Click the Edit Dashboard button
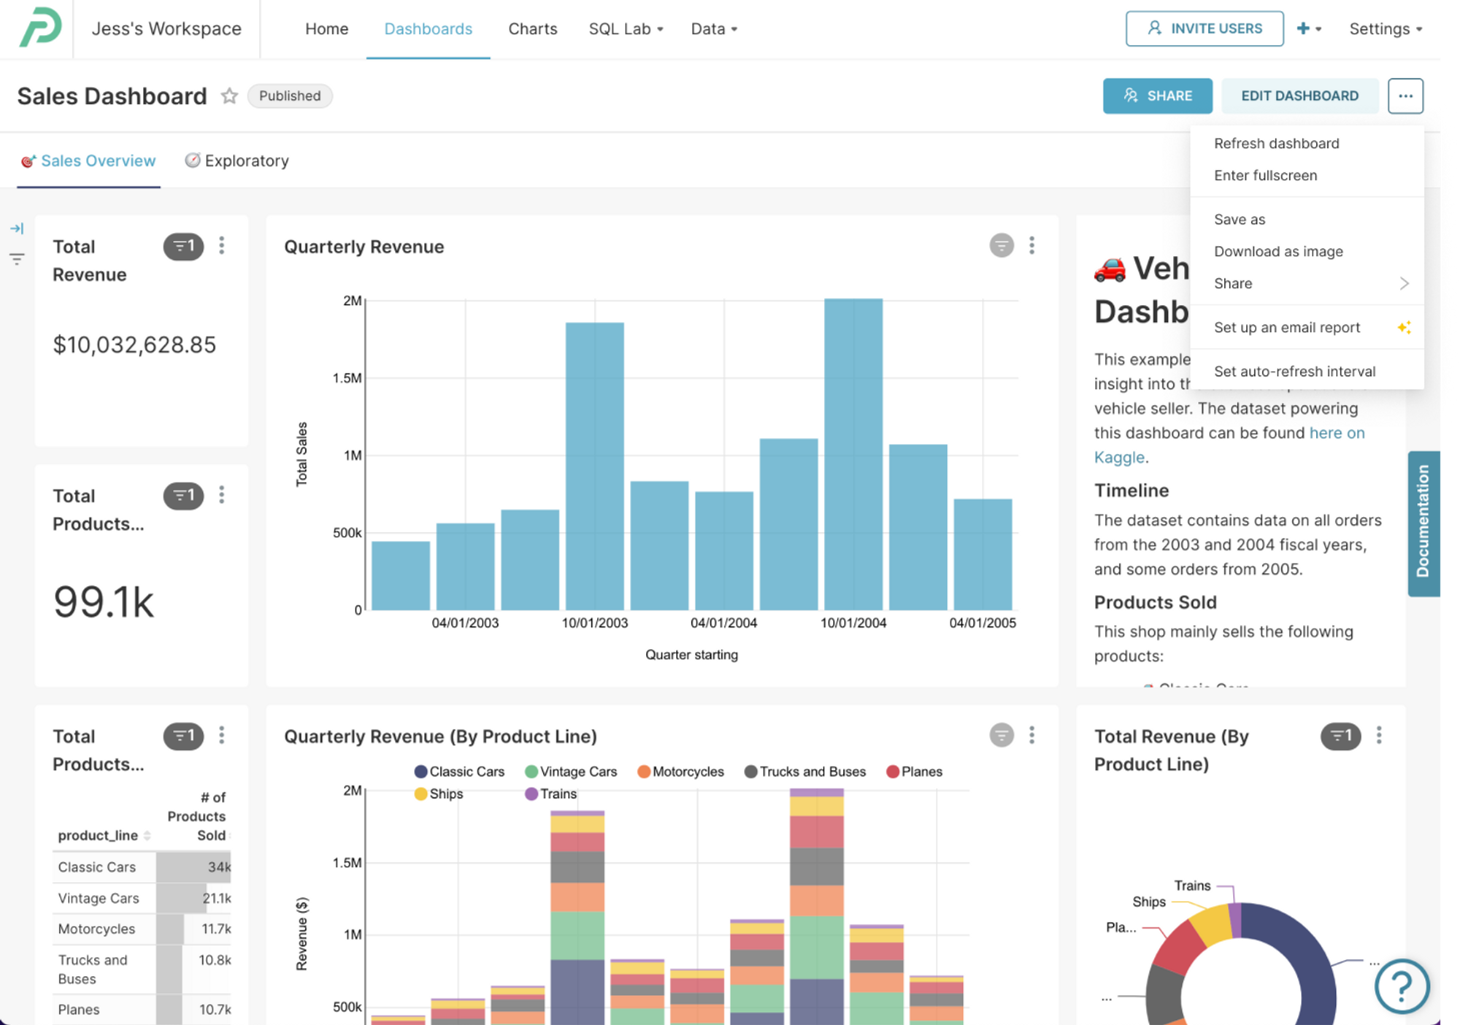The image size is (1460, 1025). [x=1299, y=96]
